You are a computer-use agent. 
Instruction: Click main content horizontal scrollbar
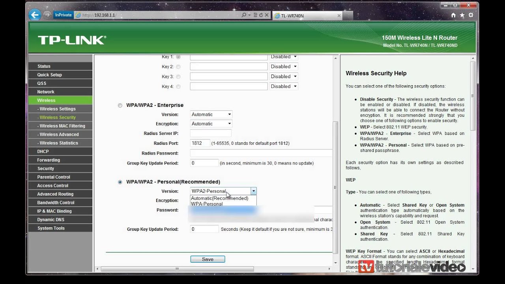coord(178,269)
